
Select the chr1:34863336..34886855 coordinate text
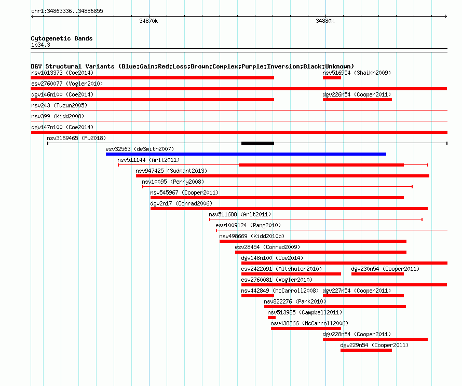pos(67,11)
